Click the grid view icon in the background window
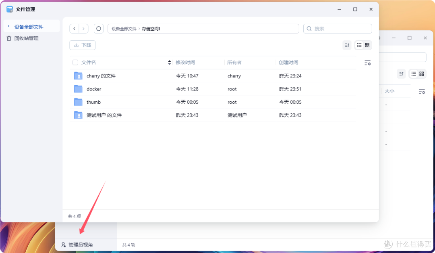The image size is (435, 253). tap(422, 74)
